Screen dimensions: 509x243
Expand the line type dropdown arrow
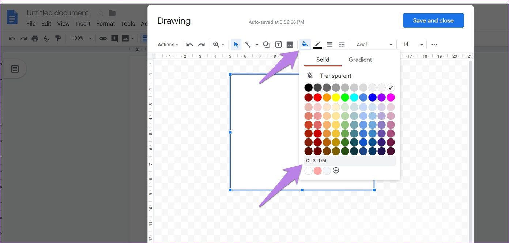(x=257, y=45)
